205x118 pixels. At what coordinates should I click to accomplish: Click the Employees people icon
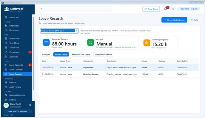tap(6, 26)
